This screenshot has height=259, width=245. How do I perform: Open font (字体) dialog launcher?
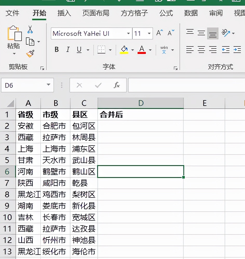(x=176, y=68)
